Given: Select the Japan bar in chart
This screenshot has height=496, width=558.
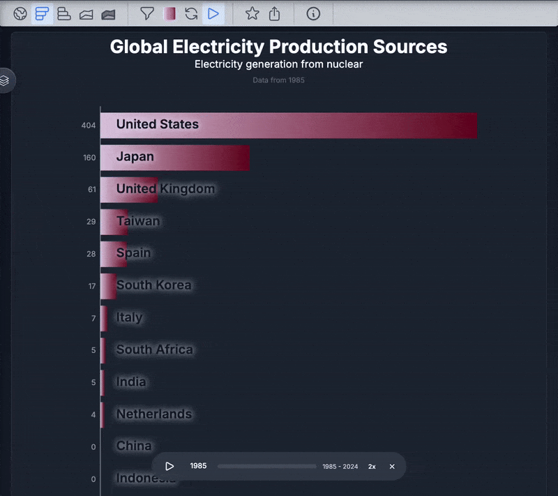Looking at the screenshot, I should 175,158.
